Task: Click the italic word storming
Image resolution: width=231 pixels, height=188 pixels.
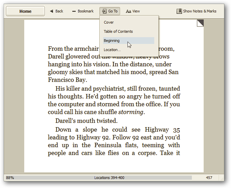Action: click(131, 112)
